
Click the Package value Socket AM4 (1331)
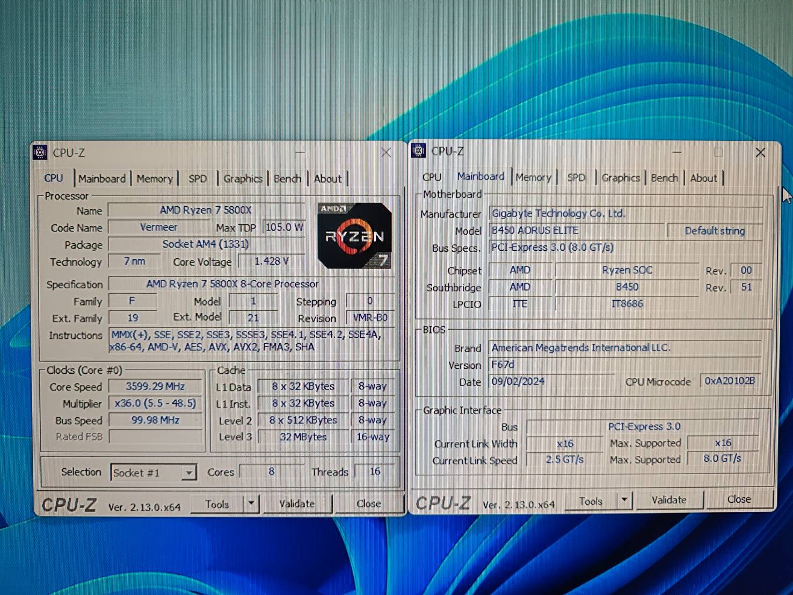tap(206, 244)
